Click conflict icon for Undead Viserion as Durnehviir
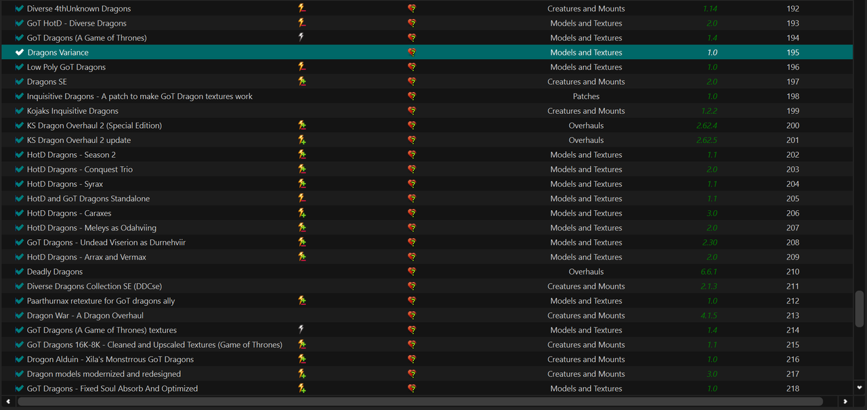 coord(301,243)
